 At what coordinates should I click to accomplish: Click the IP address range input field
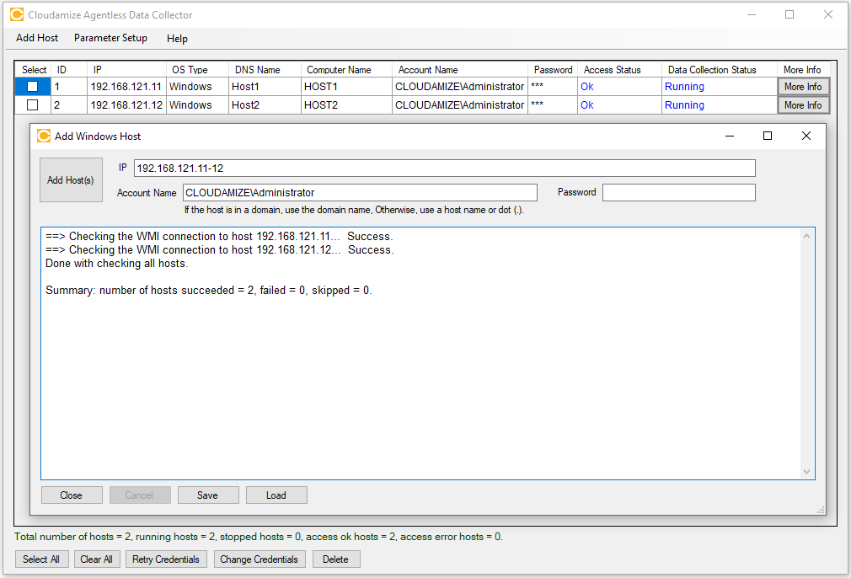coord(444,169)
